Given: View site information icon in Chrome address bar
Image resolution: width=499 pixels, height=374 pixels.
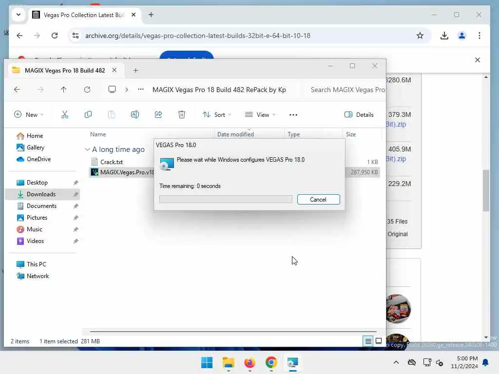Looking at the screenshot, I should click(x=76, y=36).
